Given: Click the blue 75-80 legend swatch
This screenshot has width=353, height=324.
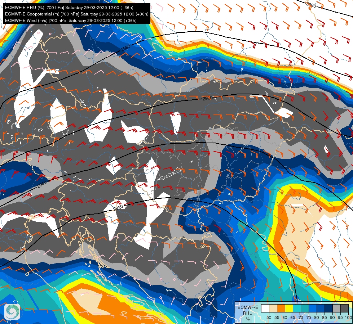Looking at the screenshot, I should click(x=313, y=308).
